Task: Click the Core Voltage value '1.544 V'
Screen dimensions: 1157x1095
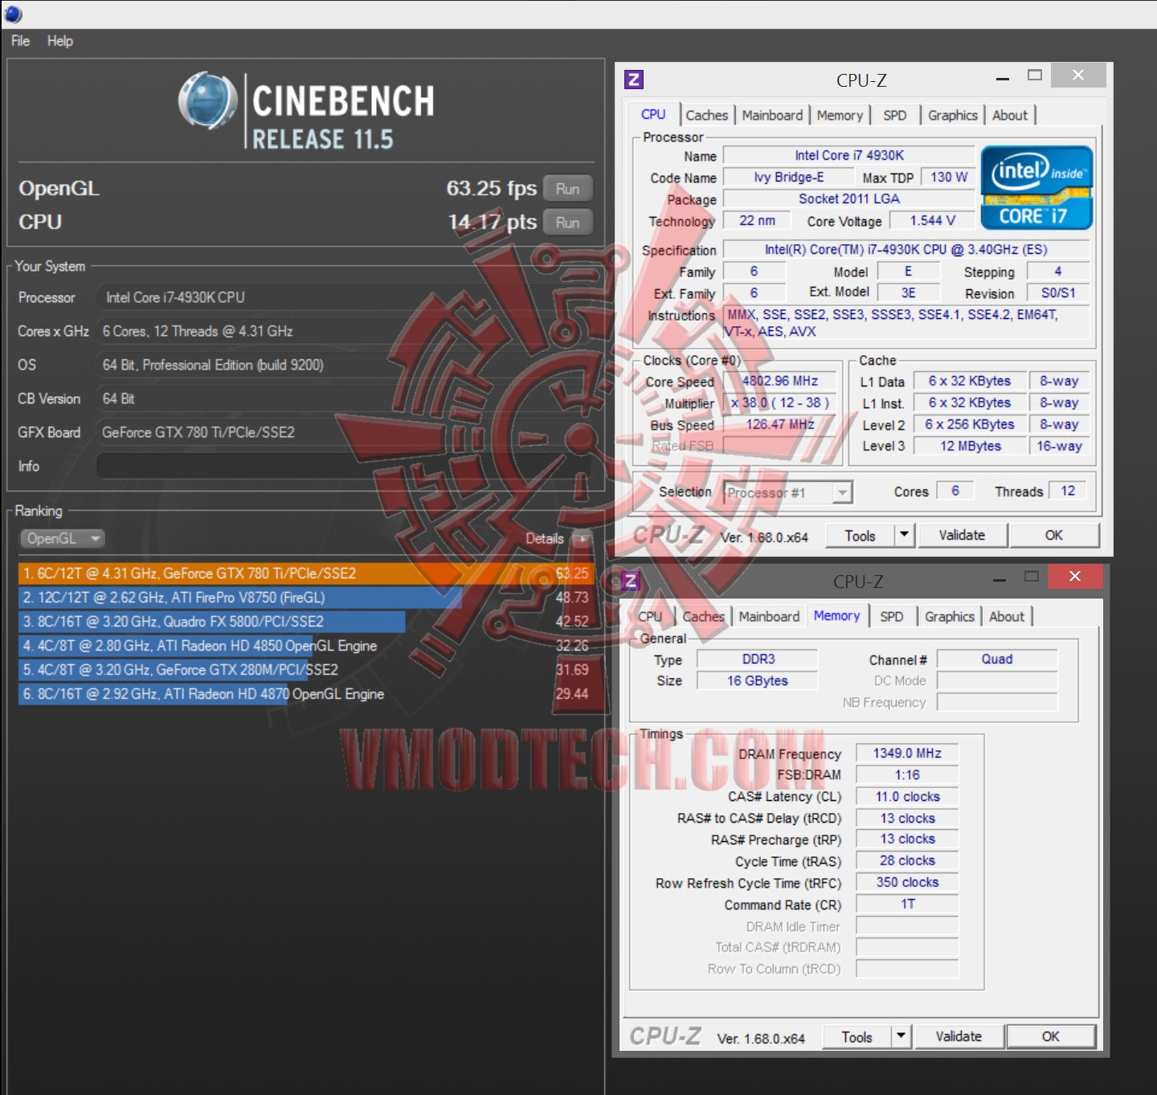Action: 932,220
